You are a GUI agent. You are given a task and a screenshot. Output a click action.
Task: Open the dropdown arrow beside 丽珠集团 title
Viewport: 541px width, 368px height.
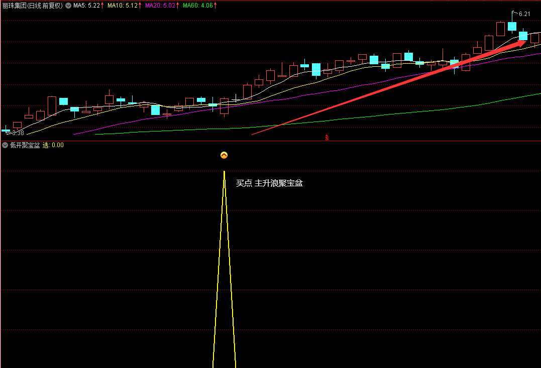click(x=68, y=6)
